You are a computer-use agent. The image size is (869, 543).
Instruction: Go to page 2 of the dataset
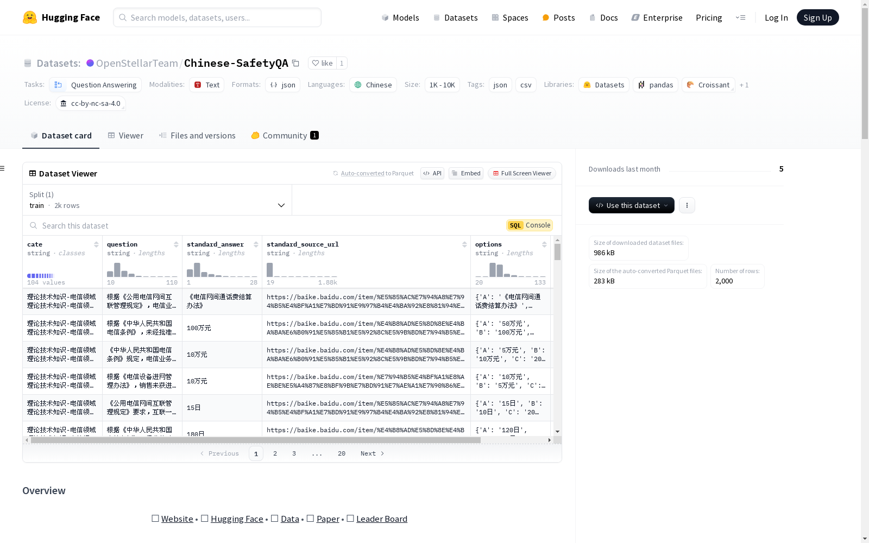pyautogui.click(x=275, y=453)
